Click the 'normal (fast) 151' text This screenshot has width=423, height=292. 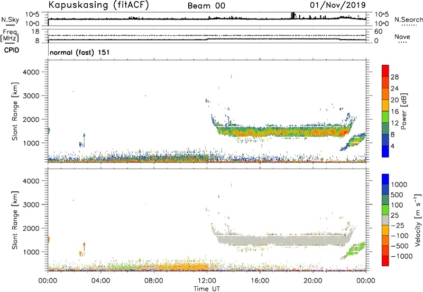[80, 52]
